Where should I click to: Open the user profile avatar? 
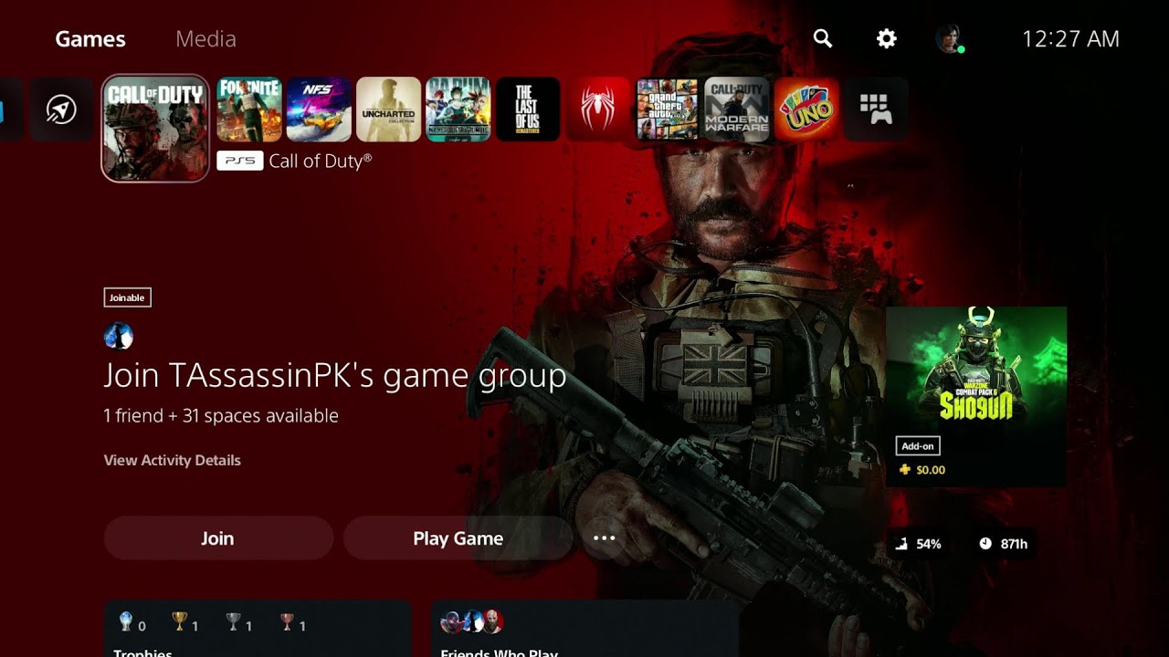coord(950,38)
